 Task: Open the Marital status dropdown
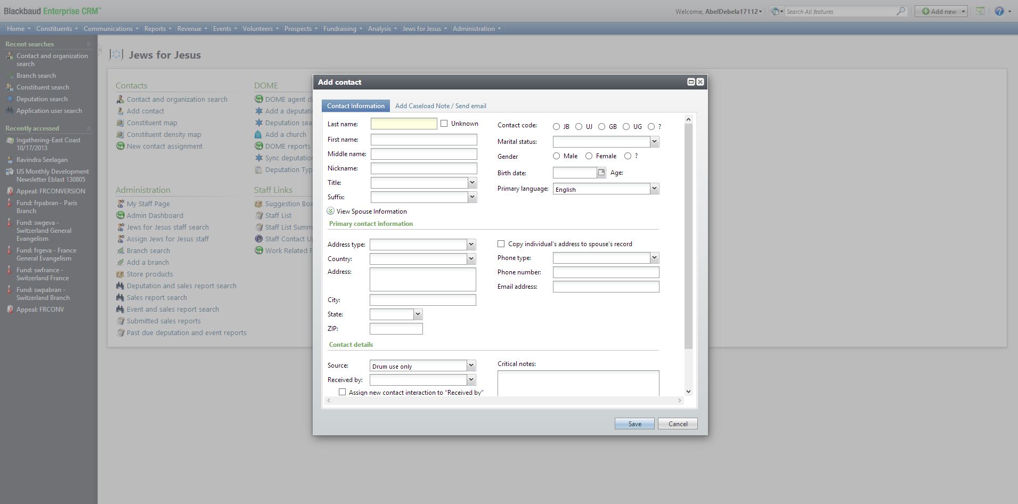(654, 142)
